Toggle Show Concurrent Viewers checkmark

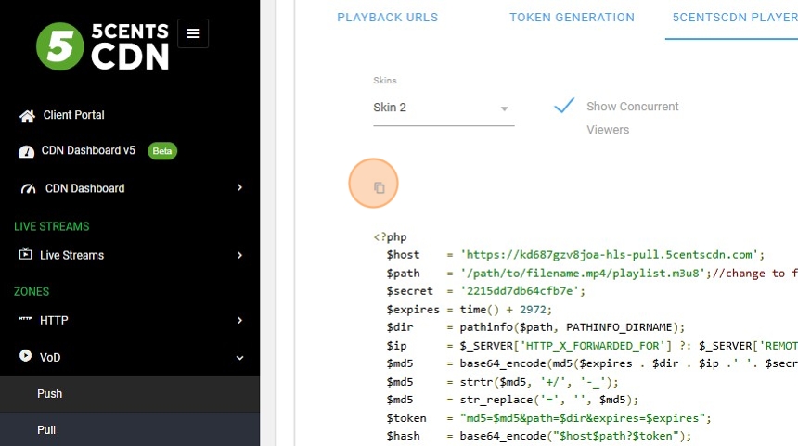pyautogui.click(x=564, y=106)
